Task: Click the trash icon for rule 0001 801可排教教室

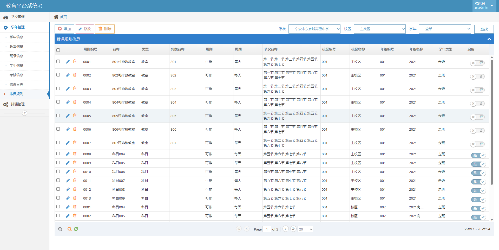Action: coord(75,61)
